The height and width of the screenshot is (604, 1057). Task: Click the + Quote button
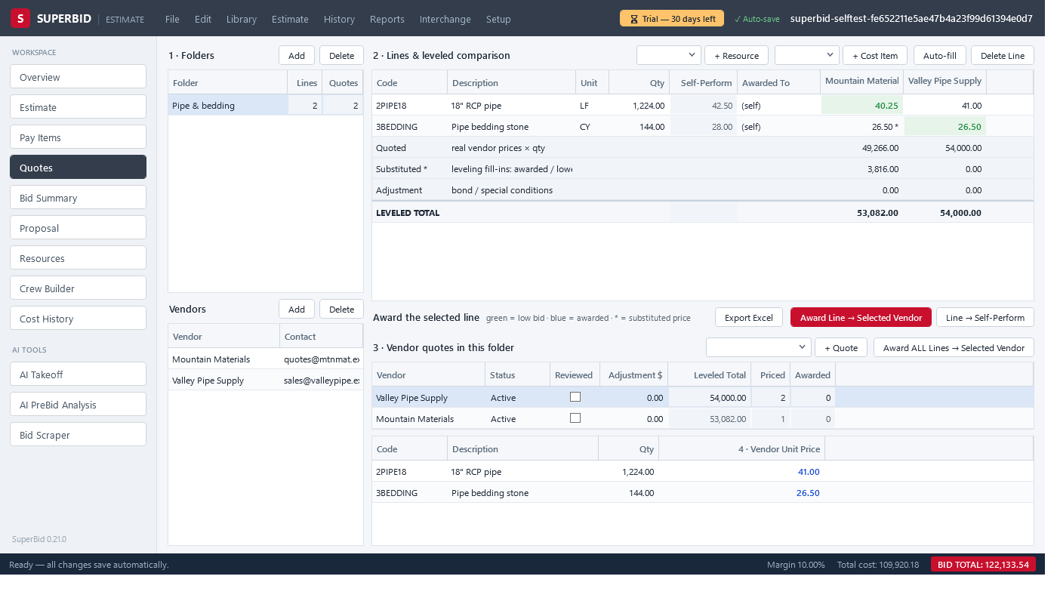[x=841, y=347]
